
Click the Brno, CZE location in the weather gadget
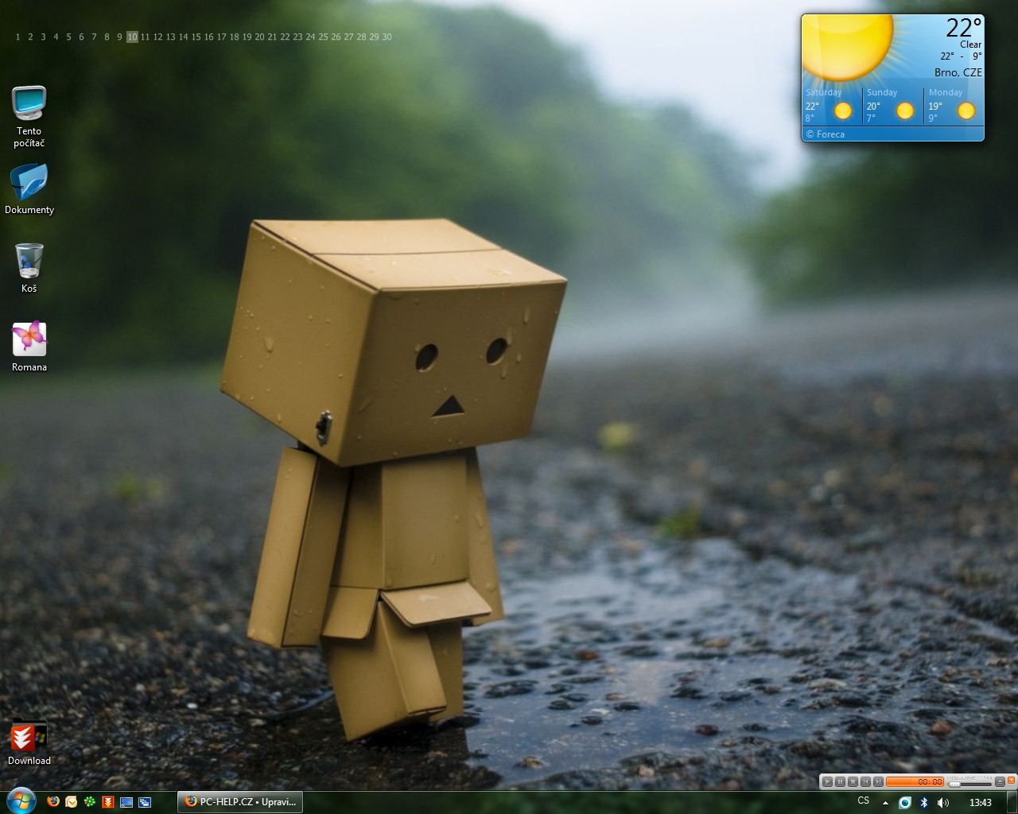pyautogui.click(x=958, y=72)
